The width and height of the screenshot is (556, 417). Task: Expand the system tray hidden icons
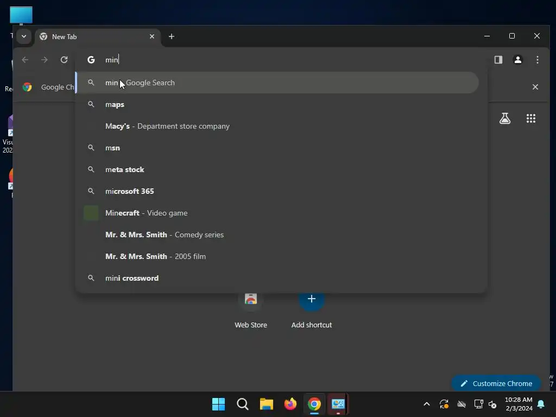(427, 404)
